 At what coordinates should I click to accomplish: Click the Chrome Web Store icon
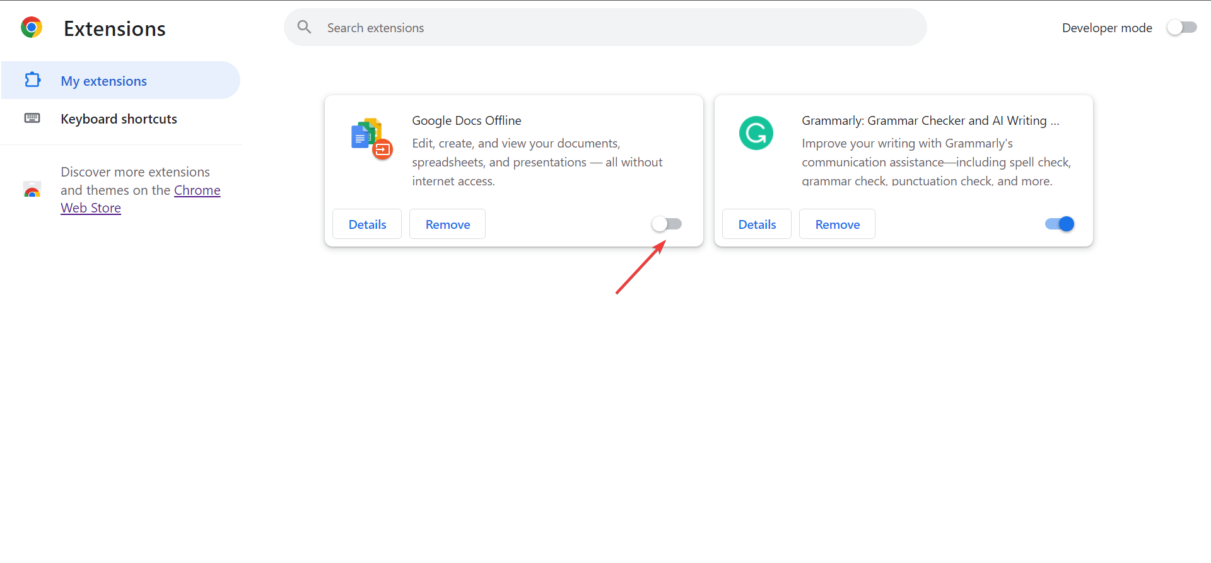tap(32, 189)
